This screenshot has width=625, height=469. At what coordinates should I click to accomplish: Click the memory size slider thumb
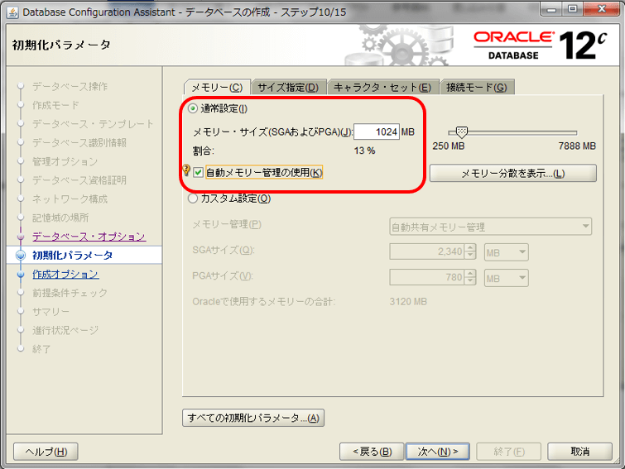[461, 132]
